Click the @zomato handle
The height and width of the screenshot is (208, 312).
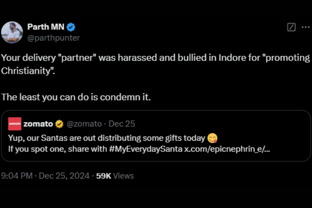[x=84, y=124]
